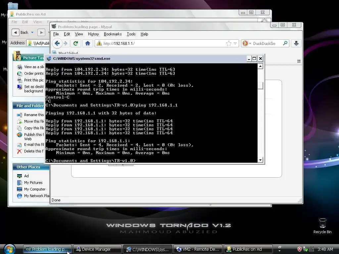Click Publish this file to the Web
The image size is (339, 254).
tap(30, 137)
